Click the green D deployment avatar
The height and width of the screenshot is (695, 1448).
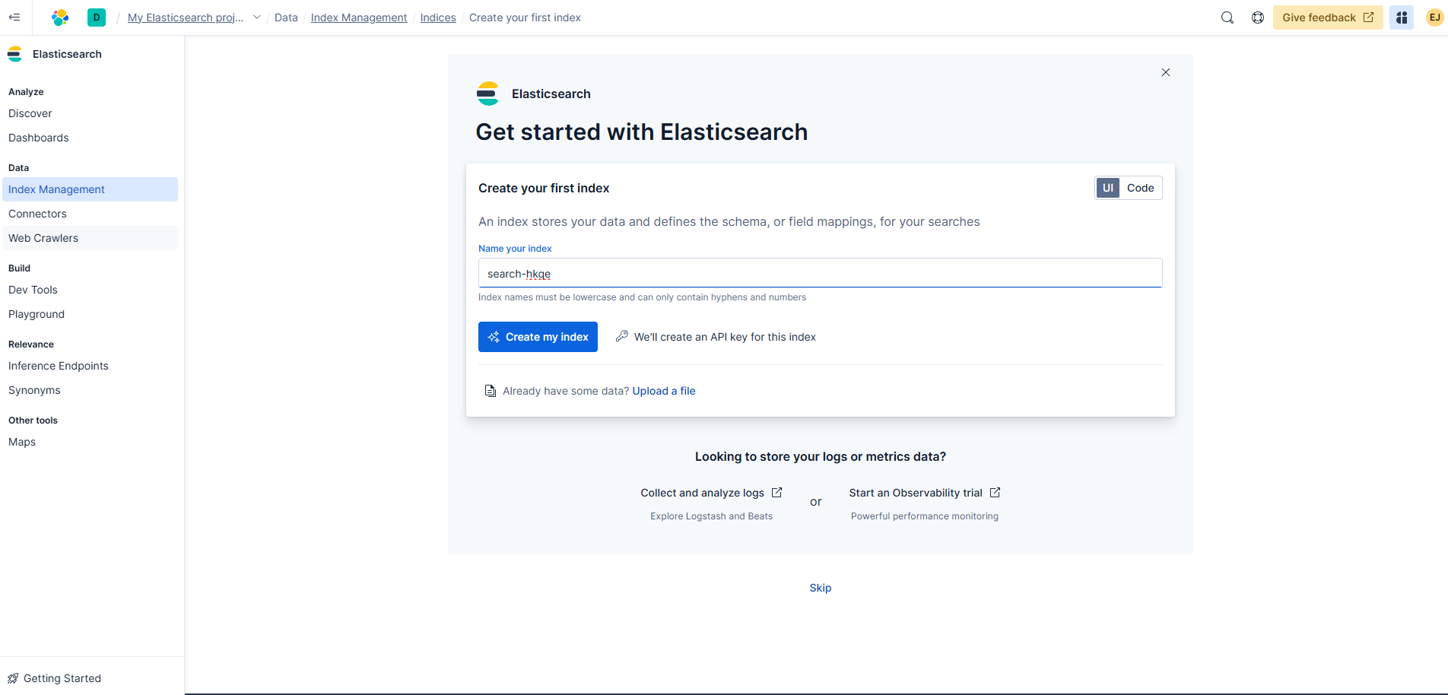pos(97,17)
